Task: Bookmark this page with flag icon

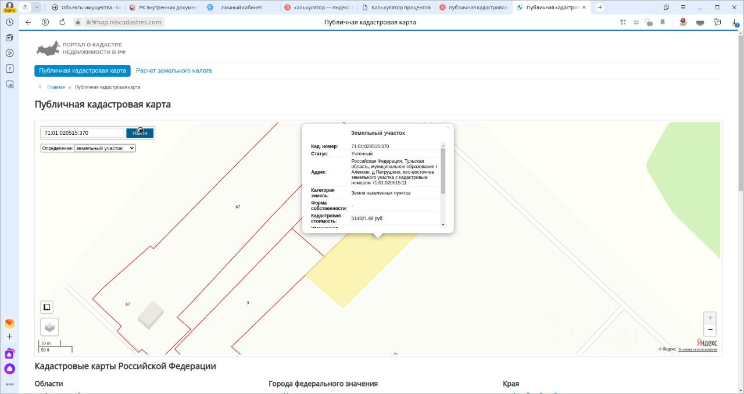Action: coord(663,22)
